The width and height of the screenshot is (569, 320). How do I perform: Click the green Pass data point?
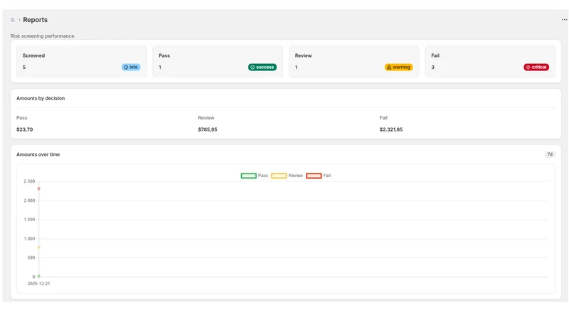(39, 276)
